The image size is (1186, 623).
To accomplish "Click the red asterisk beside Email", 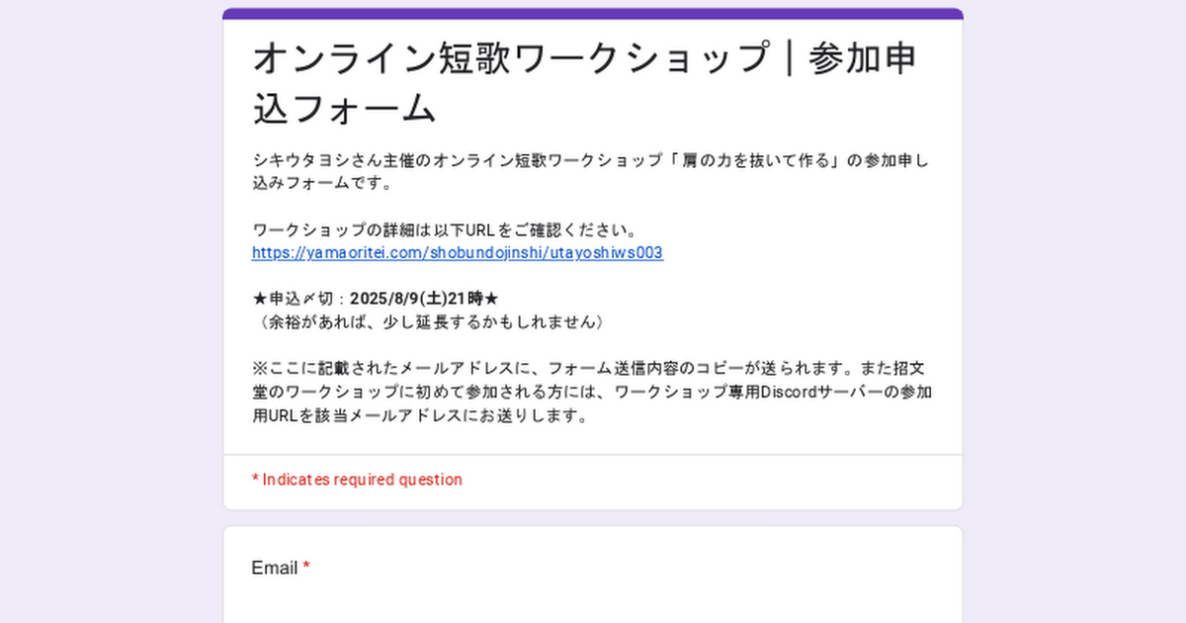I will [x=306, y=567].
